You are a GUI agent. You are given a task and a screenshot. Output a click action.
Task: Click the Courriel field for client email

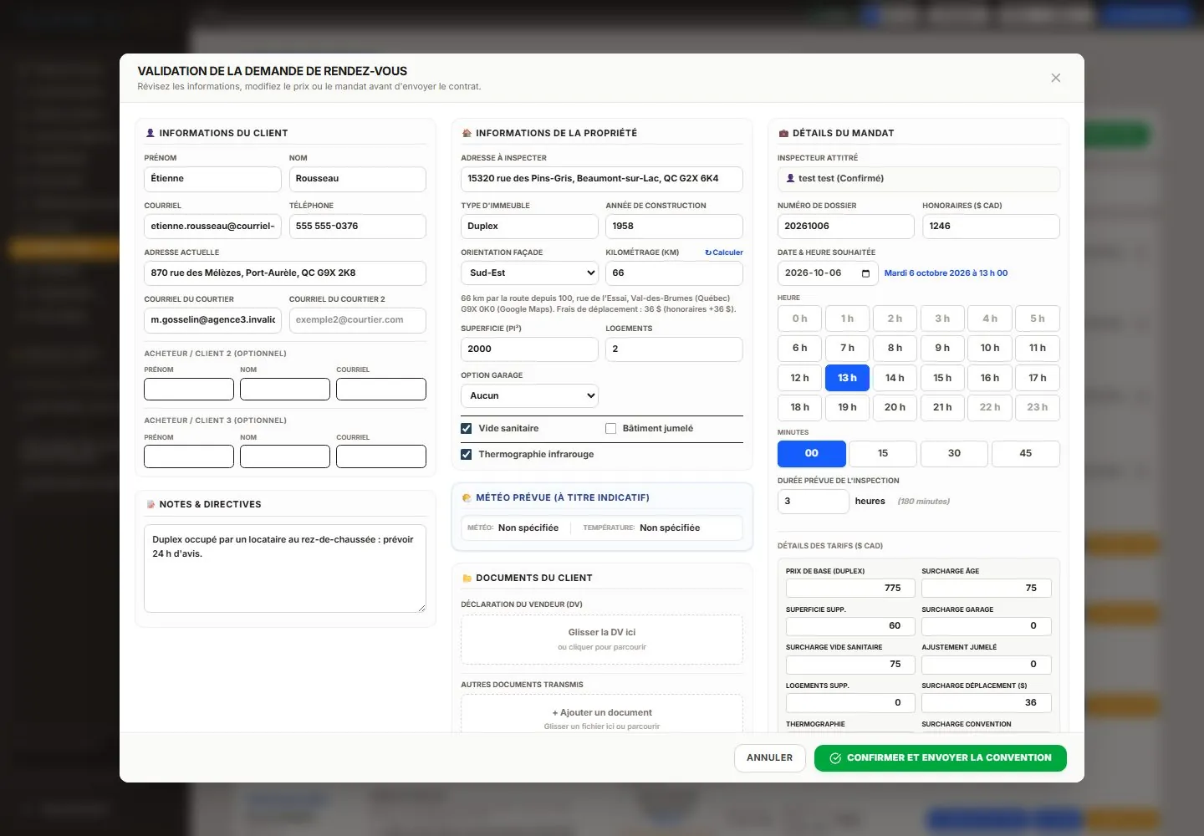point(212,226)
